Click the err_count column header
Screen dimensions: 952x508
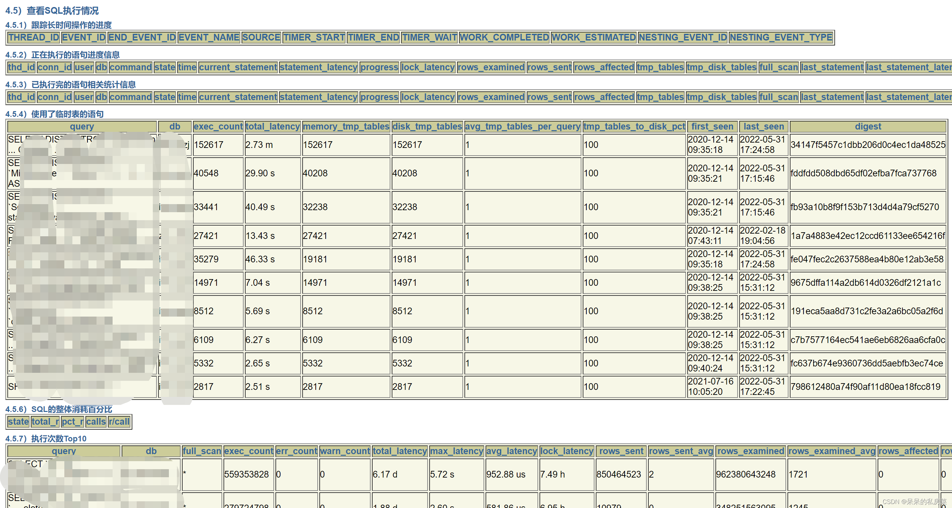pos(297,451)
